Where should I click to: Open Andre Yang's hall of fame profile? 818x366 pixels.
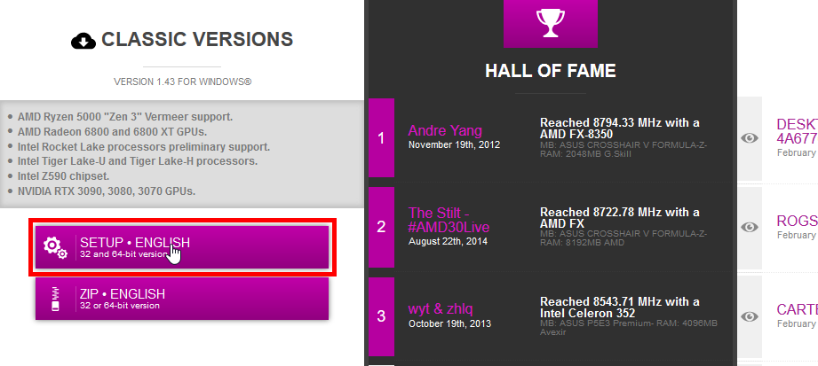pyautogui.click(x=445, y=130)
